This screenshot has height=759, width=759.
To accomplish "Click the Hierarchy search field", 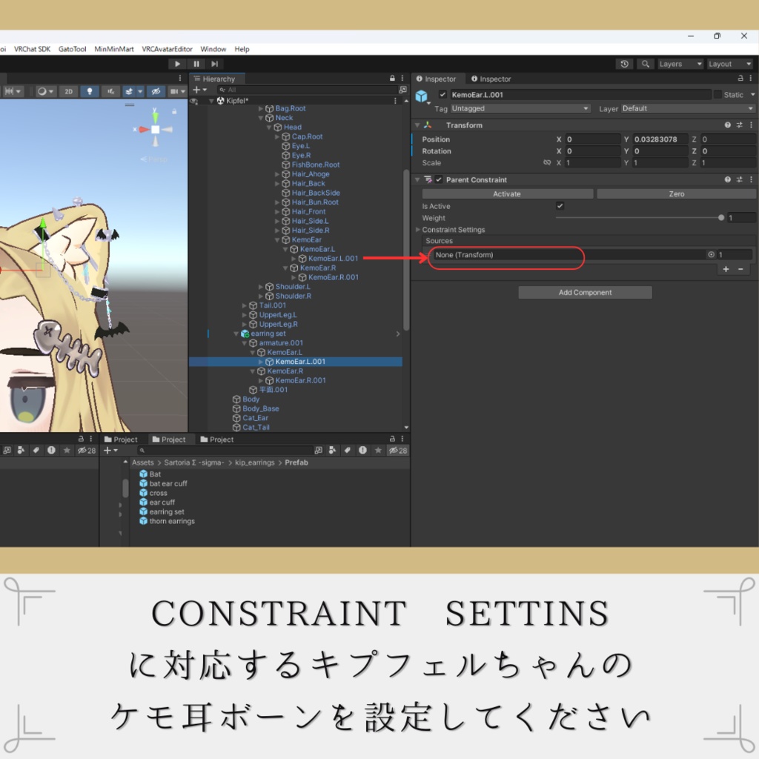I will pos(308,90).
